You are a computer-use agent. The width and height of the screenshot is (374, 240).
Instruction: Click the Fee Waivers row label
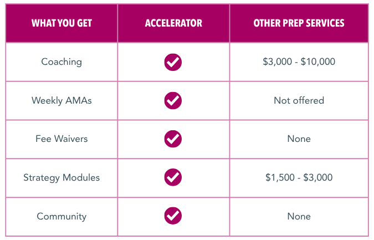[62, 139]
